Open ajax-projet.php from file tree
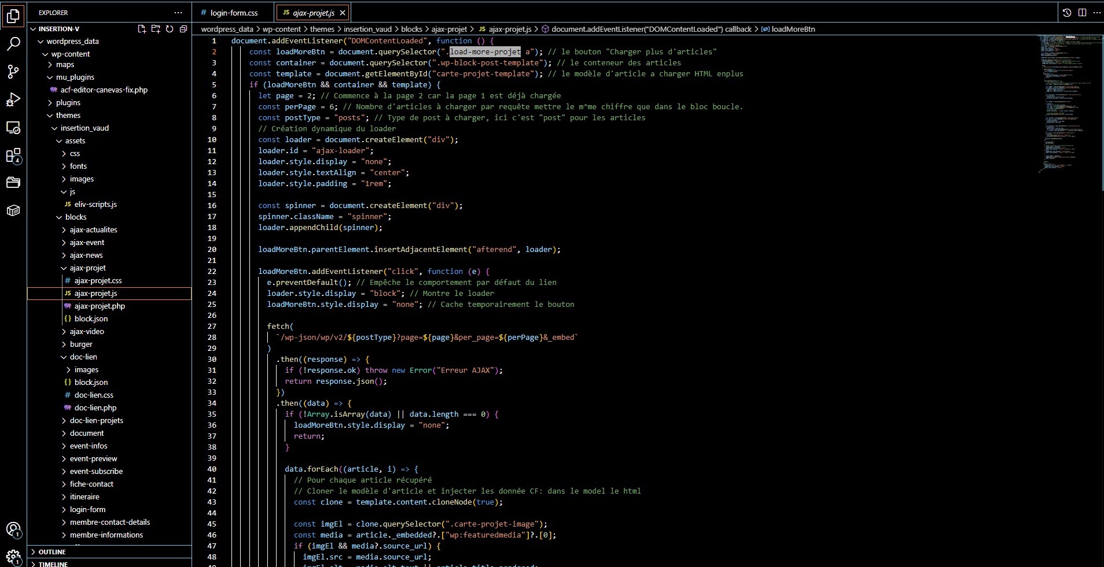 [x=100, y=306]
